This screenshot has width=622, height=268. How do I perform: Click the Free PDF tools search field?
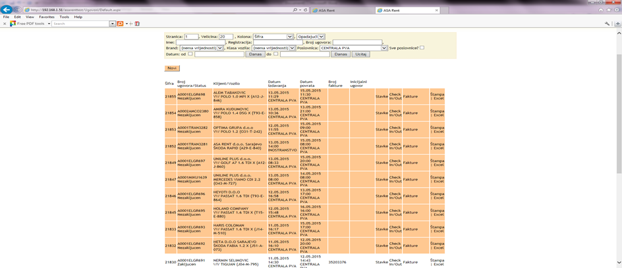pos(81,24)
